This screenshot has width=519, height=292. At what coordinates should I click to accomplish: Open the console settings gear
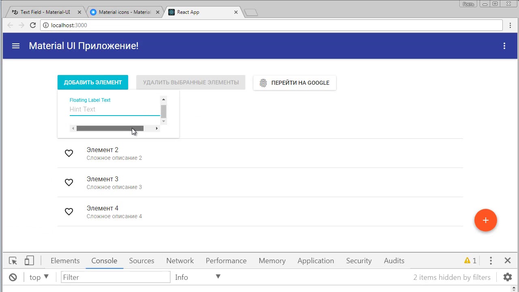coord(508,277)
